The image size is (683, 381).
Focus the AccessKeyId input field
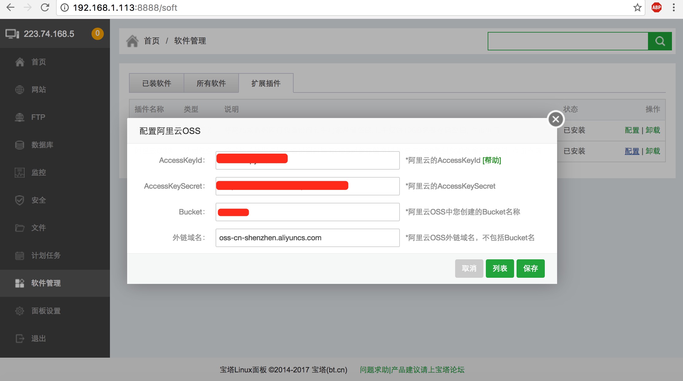(307, 160)
